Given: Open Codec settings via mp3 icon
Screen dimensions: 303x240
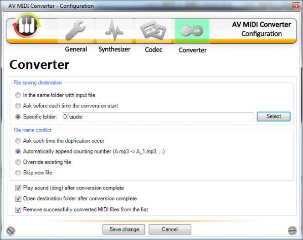Looking at the screenshot, I should [153, 31].
